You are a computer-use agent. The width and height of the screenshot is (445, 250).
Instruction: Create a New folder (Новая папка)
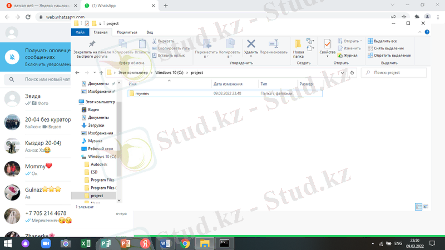298,49
